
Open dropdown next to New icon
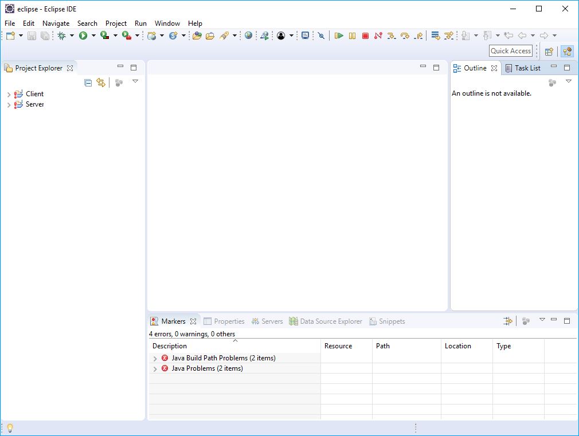point(21,36)
